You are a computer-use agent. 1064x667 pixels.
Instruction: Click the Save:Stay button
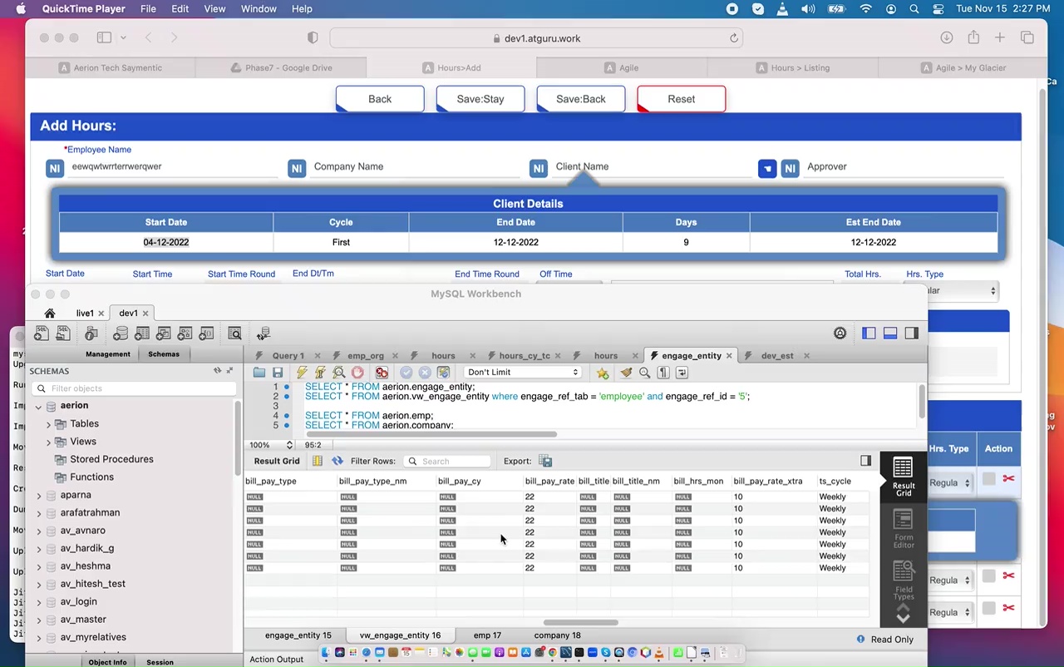[480, 99]
